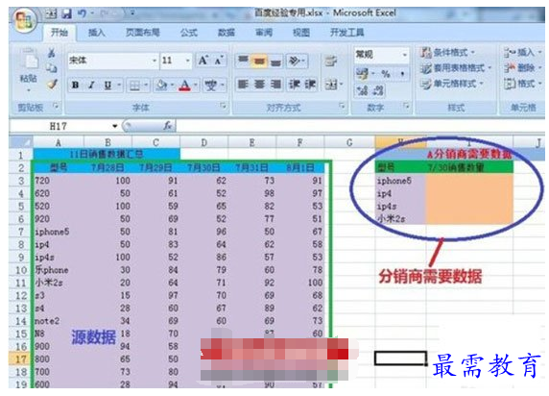The height and width of the screenshot is (396, 549).
Task: Switch to 审阅 ribbon tab
Action: pos(264,33)
